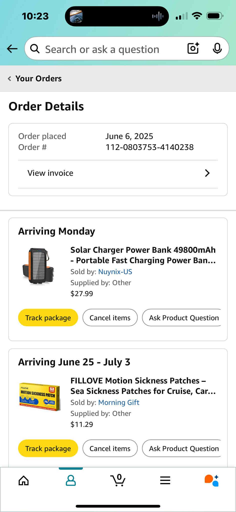Tap the View invoice chevron arrow
The image size is (236, 512).
[x=207, y=173]
